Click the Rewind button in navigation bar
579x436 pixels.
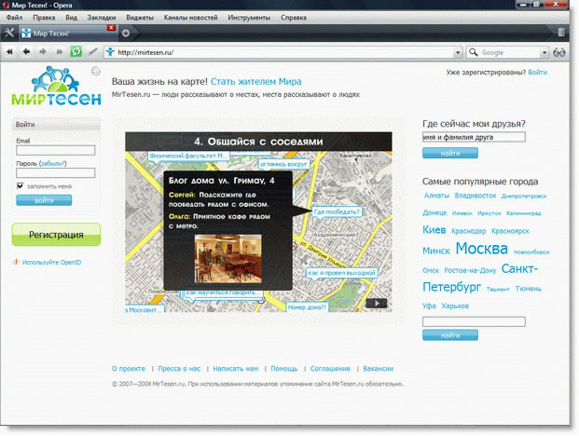click(x=11, y=52)
